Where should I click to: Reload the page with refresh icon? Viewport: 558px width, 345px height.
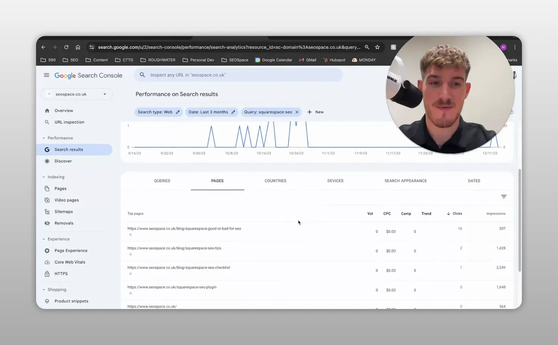pyautogui.click(x=66, y=47)
